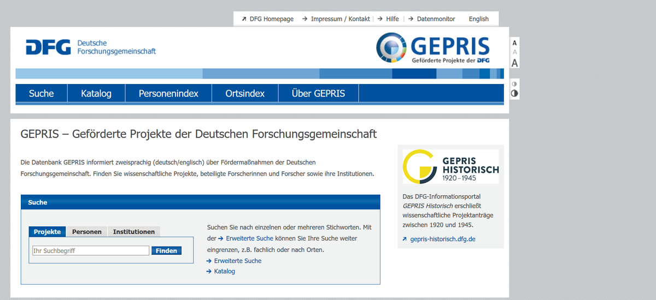Image resolution: width=656 pixels, height=300 pixels.
Task: Open Über GEPRIS in the navigation
Action: pos(319,93)
